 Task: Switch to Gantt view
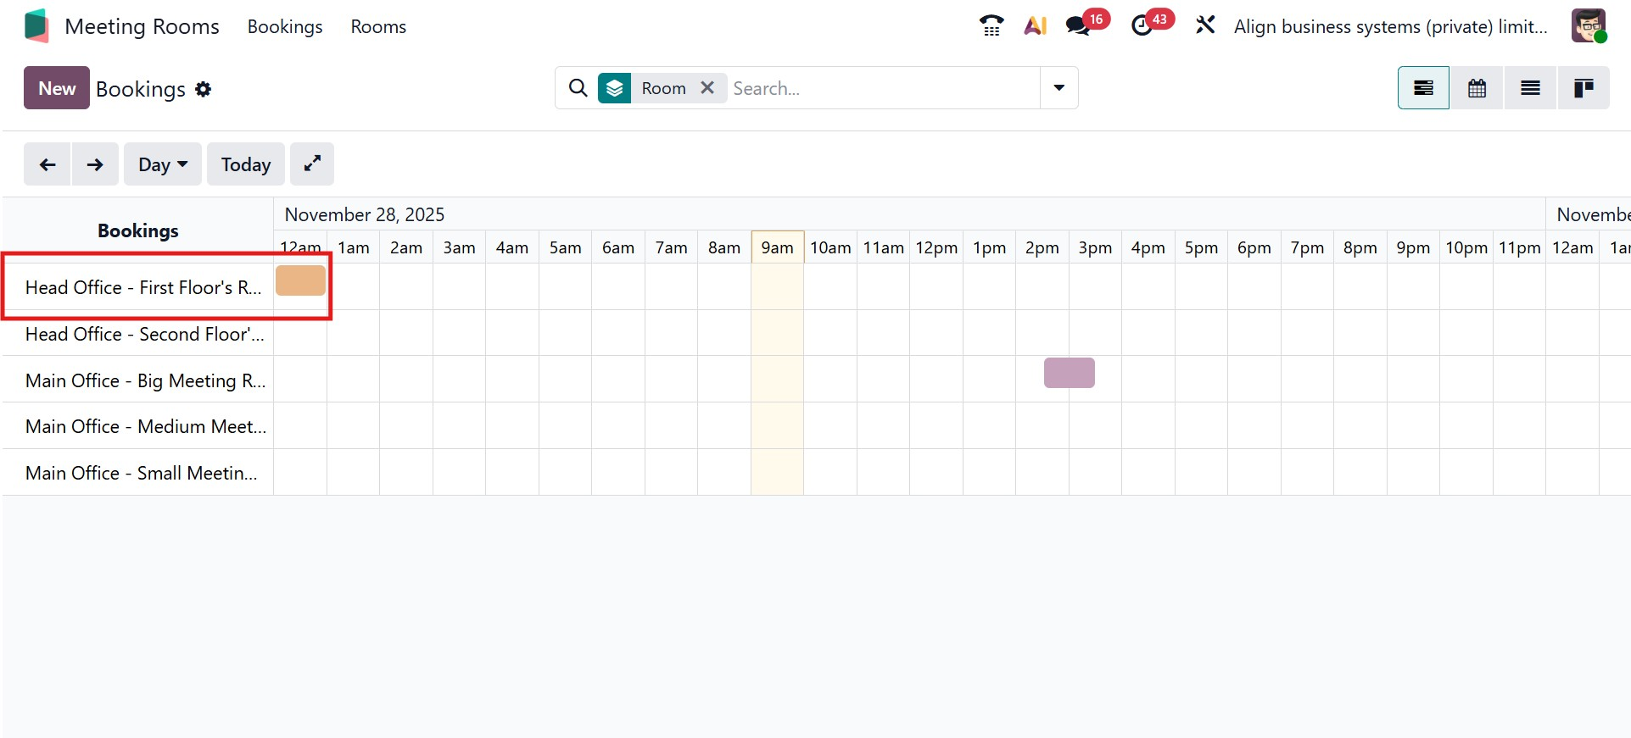coord(1423,88)
